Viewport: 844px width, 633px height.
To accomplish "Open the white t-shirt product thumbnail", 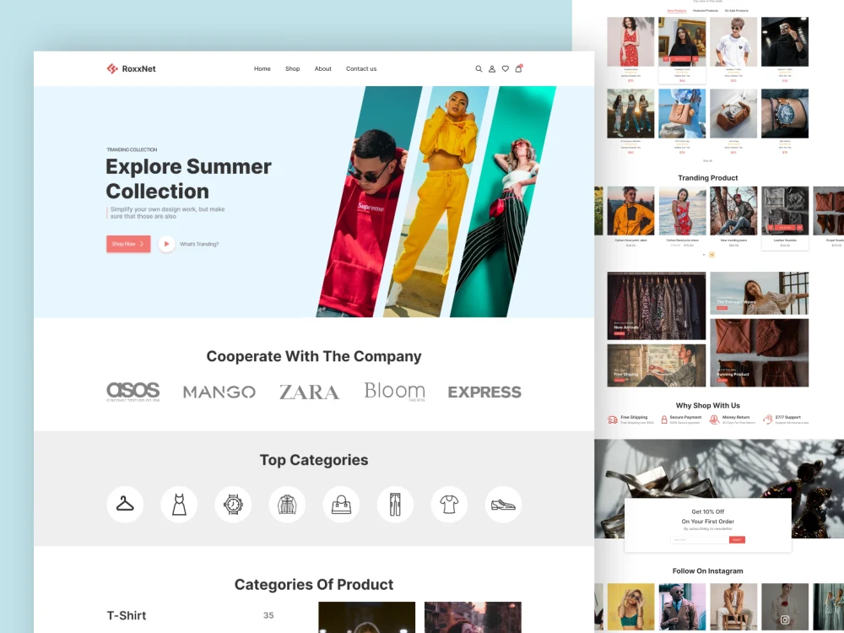I will pos(733,41).
